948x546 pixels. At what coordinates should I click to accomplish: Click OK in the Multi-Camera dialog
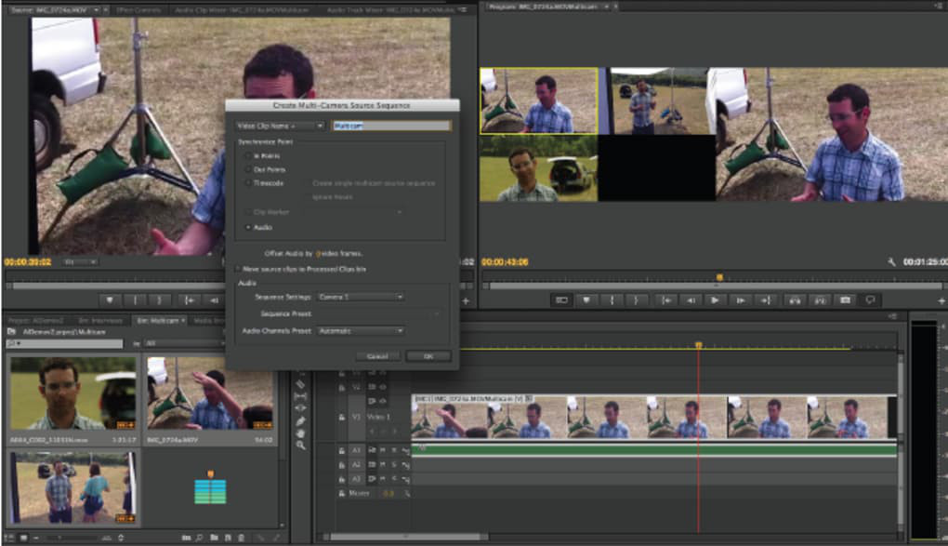click(428, 356)
